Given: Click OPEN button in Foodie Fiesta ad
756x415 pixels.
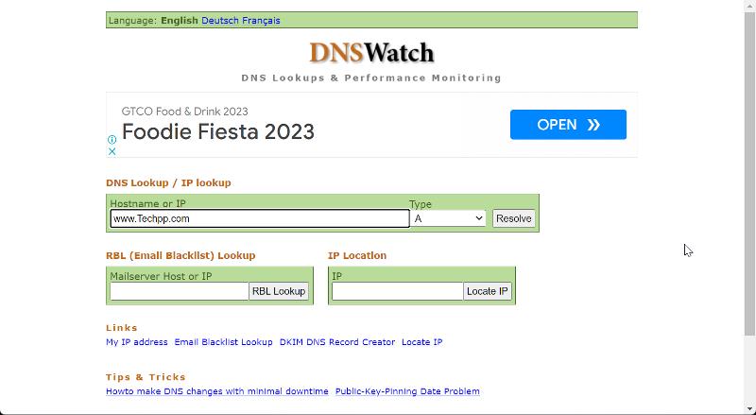Looking at the screenshot, I should tap(568, 125).
